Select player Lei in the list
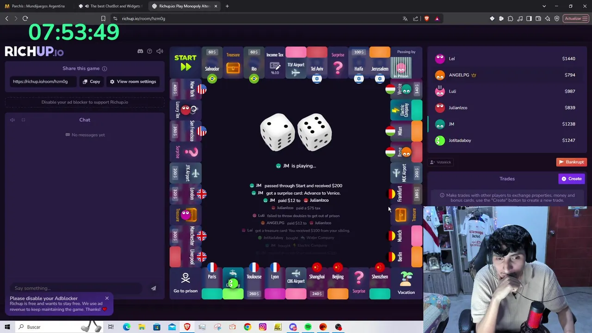This screenshot has width=592, height=333. (507, 59)
